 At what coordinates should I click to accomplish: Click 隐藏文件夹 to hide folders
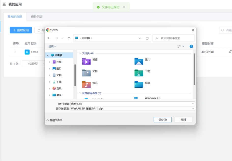54,120
